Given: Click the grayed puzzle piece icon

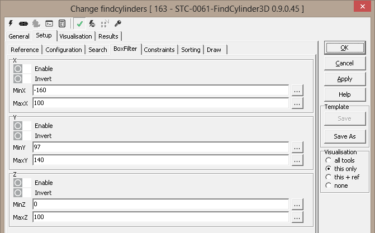Looking at the screenshot, I should click(36, 23).
